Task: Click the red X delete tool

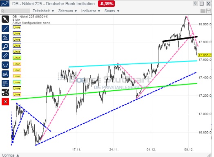Action: pos(5,102)
